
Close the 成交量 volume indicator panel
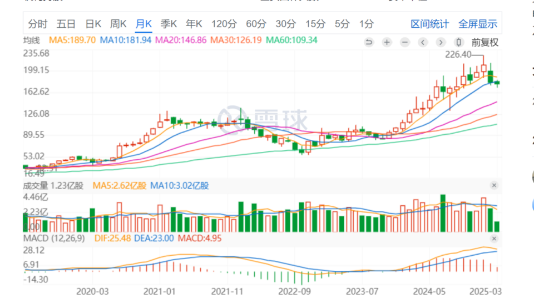point(493,185)
